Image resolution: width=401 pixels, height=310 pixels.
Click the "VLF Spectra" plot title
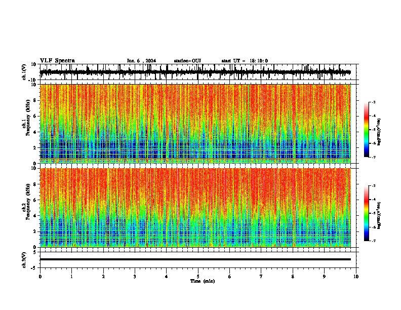(57, 61)
